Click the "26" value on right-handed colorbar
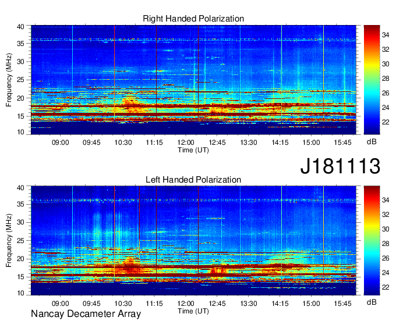The image size is (396, 321). pos(386,93)
